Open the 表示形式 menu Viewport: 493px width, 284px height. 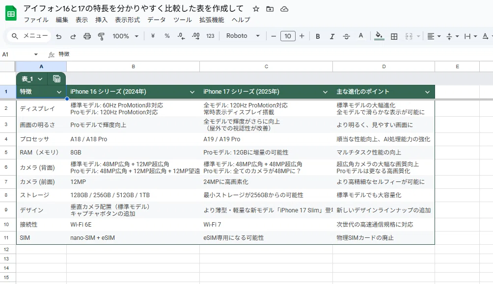[x=127, y=20]
